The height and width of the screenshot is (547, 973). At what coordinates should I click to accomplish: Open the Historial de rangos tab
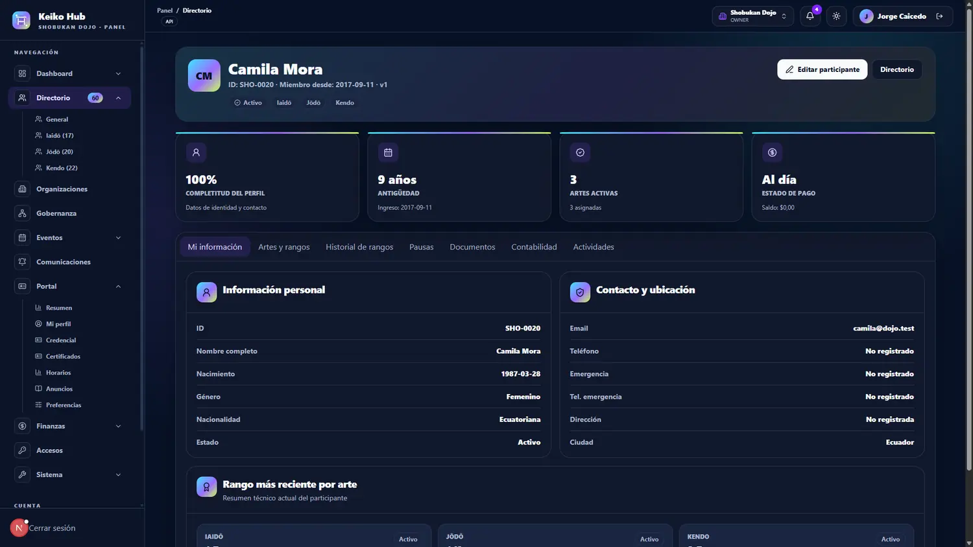(x=359, y=247)
